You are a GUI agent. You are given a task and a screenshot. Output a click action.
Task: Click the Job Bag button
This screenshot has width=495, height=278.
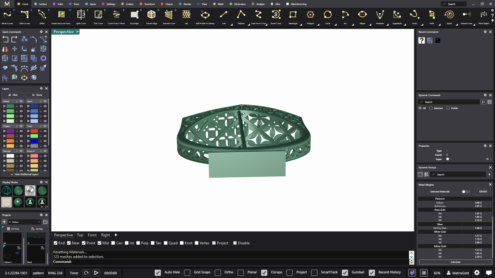point(37,229)
